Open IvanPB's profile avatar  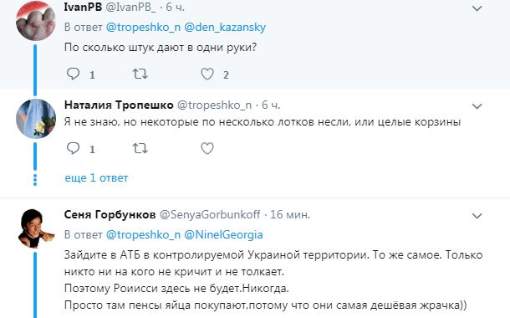(x=36, y=21)
